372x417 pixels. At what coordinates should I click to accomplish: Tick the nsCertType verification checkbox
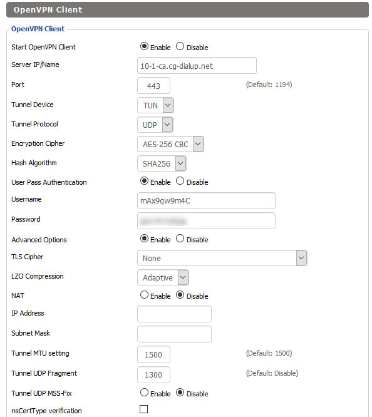click(143, 409)
